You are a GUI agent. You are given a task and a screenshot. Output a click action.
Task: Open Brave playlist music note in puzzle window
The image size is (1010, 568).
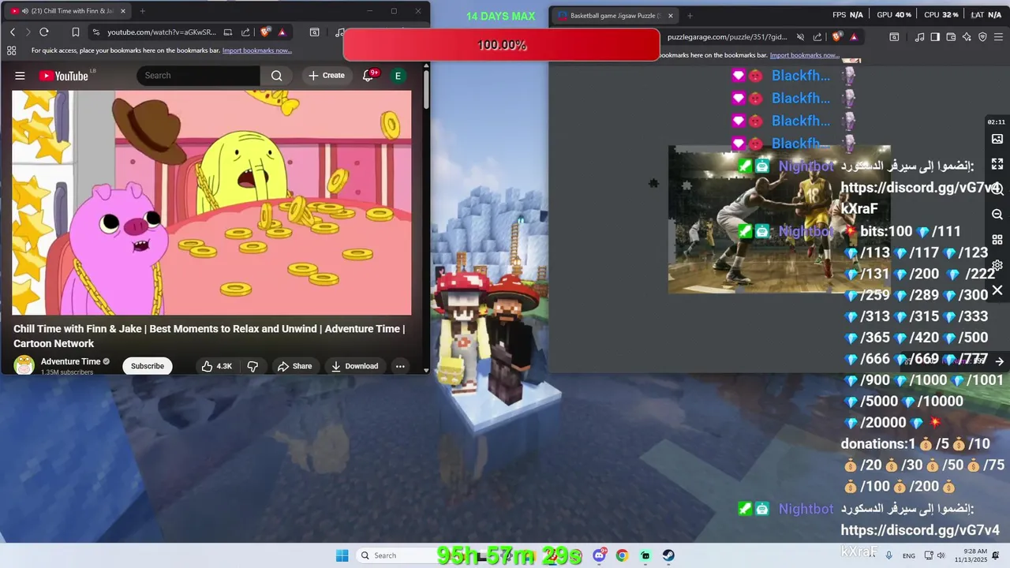pyautogui.click(x=919, y=36)
